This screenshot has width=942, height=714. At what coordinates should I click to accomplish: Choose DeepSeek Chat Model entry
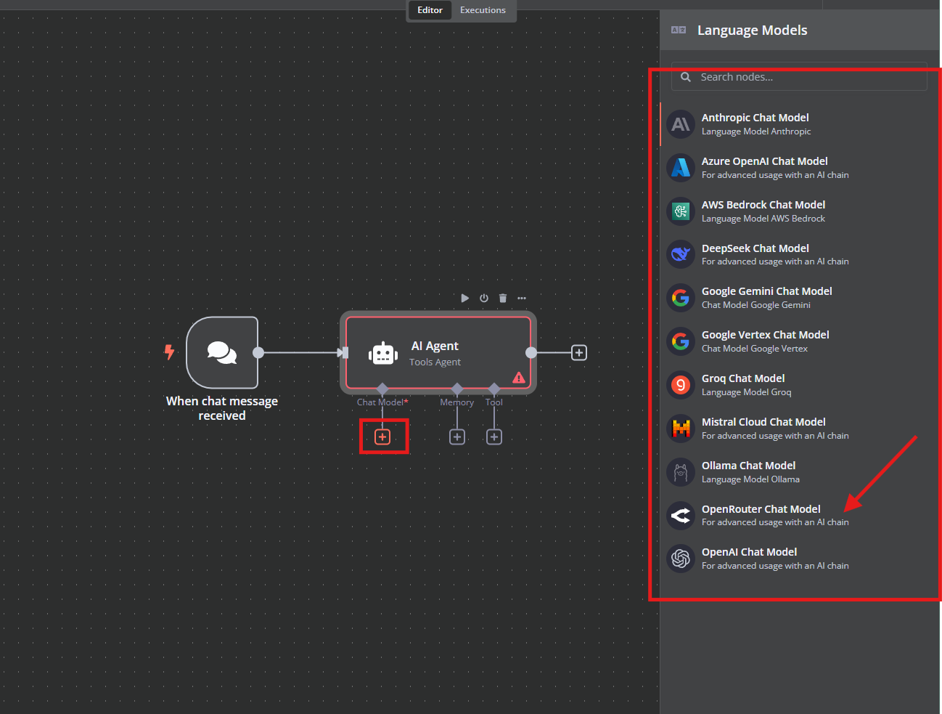tap(799, 254)
